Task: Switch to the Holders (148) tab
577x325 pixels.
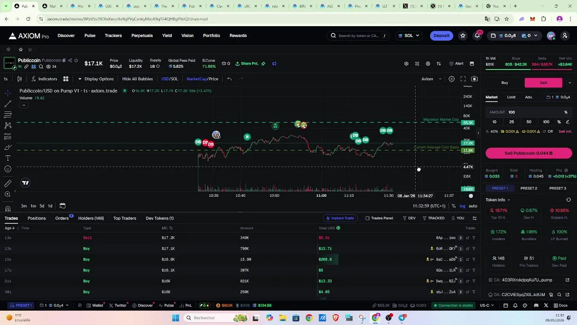Action: (x=91, y=218)
